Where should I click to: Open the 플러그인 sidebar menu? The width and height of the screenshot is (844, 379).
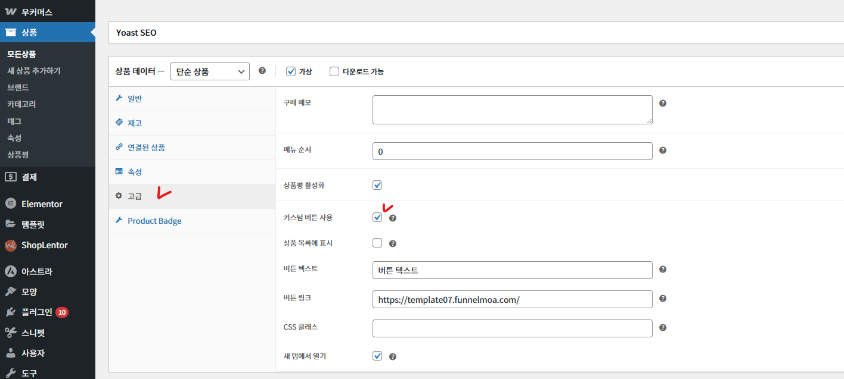[48, 312]
